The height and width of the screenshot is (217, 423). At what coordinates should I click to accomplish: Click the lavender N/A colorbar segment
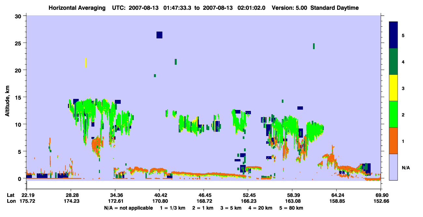click(393, 167)
